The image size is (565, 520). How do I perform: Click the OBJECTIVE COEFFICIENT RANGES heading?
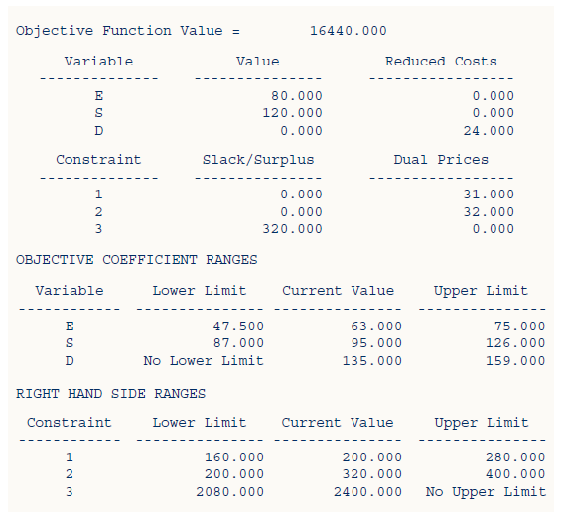click(x=137, y=260)
